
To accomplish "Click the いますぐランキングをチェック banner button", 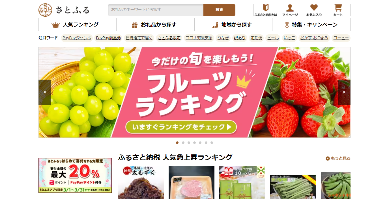I will pos(181,127).
